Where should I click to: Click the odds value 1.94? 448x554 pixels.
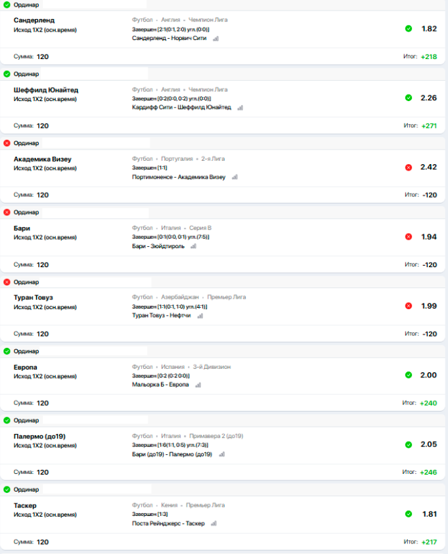click(x=429, y=236)
